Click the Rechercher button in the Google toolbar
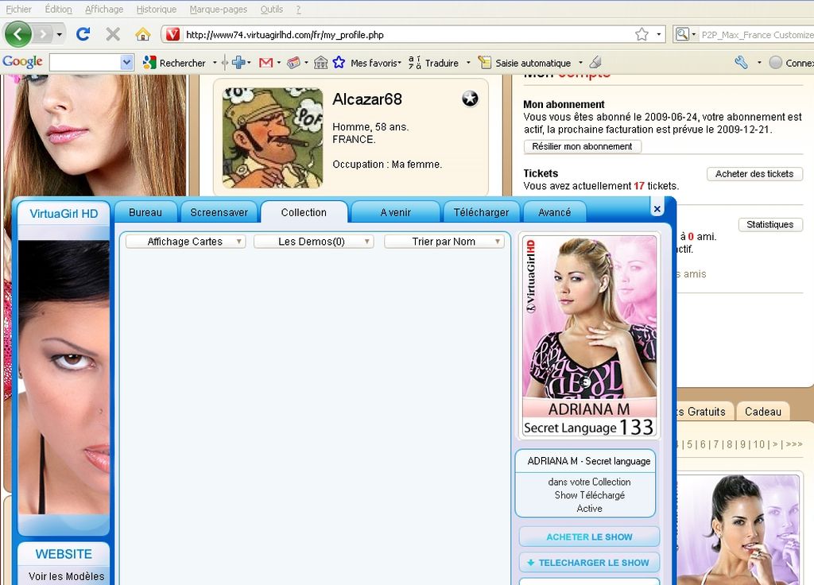Screen dimensions: 814x585 175,63
